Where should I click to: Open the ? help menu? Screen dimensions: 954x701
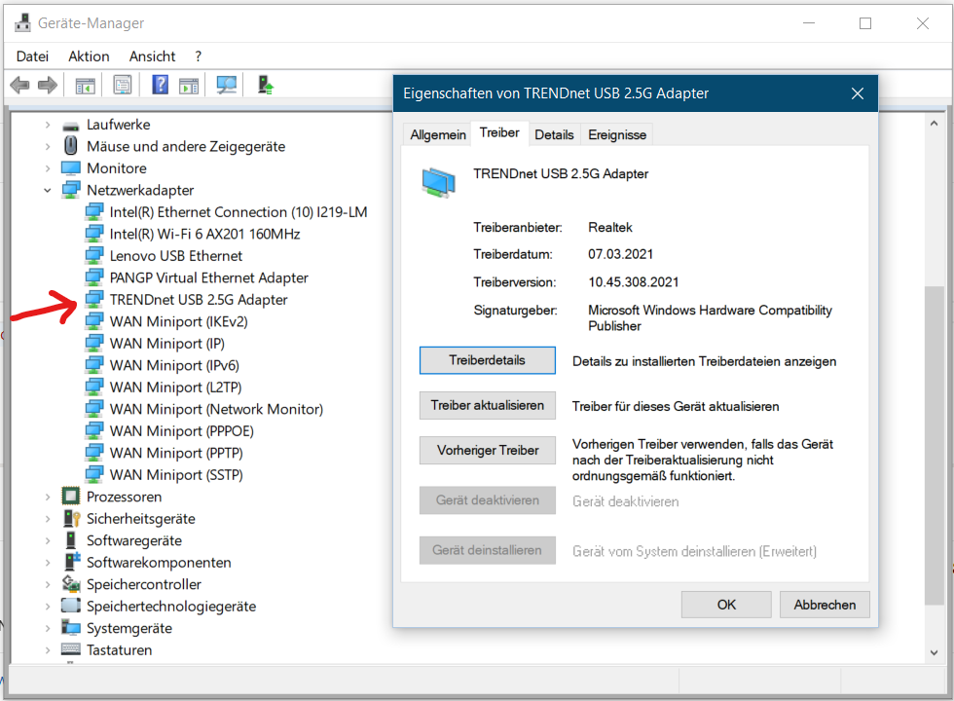tap(199, 56)
